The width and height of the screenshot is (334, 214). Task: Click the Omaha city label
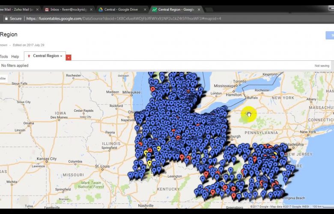click(x=29, y=123)
